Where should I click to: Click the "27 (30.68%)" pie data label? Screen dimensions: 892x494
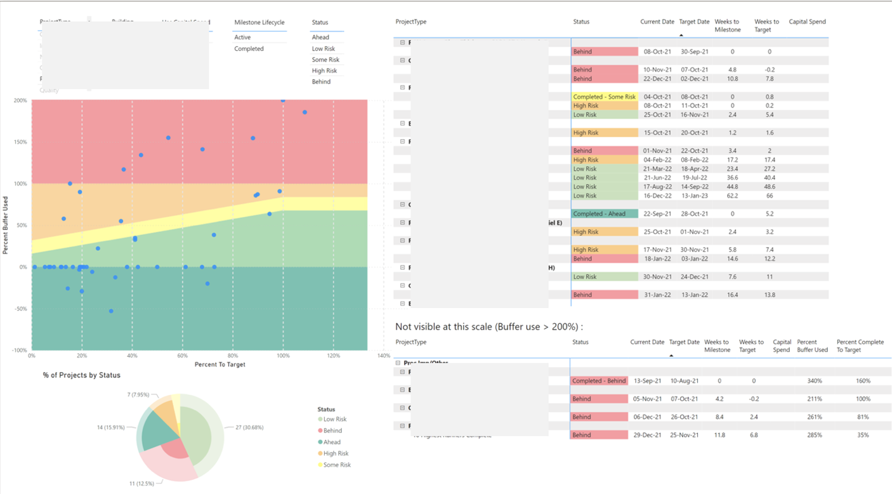click(x=249, y=427)
